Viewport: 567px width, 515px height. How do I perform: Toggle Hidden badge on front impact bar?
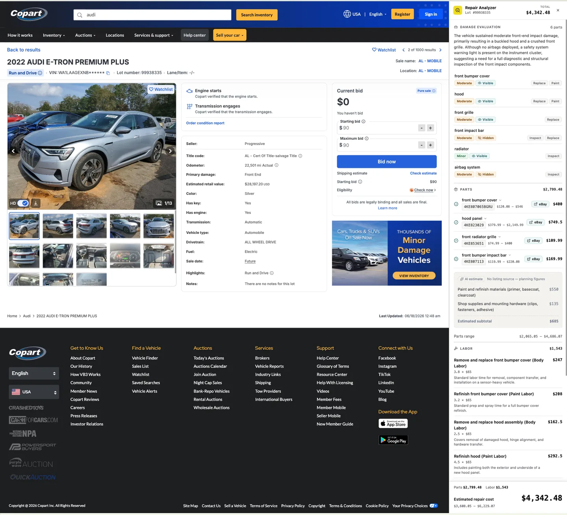(485, 138)
